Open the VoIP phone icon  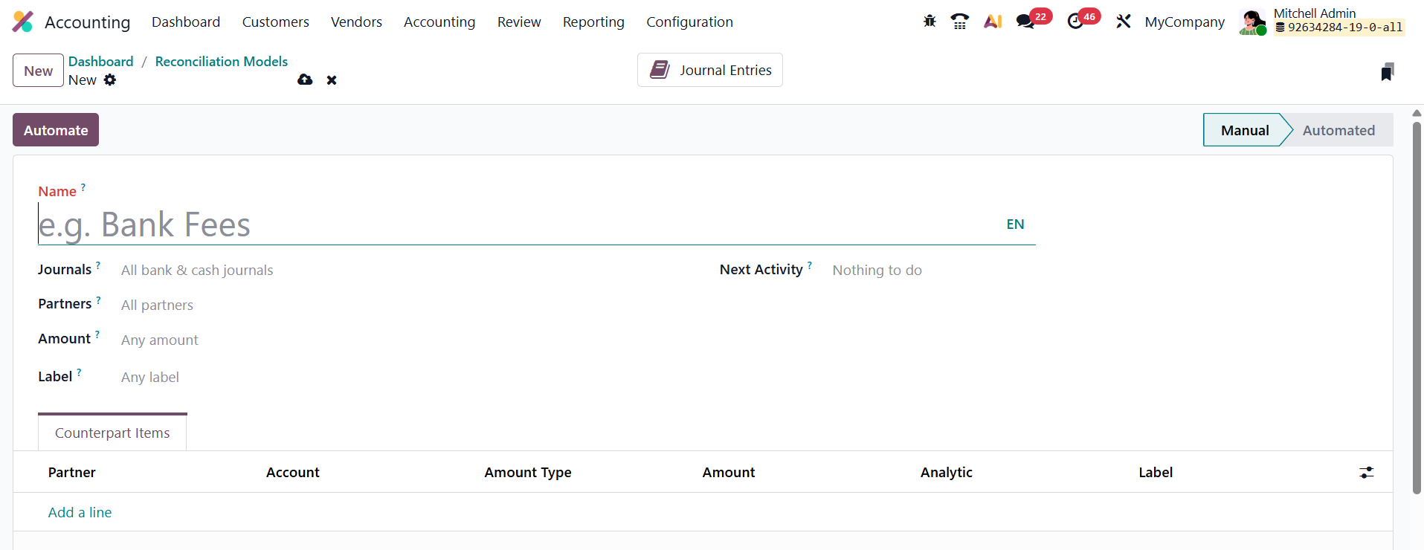[960, 22]
